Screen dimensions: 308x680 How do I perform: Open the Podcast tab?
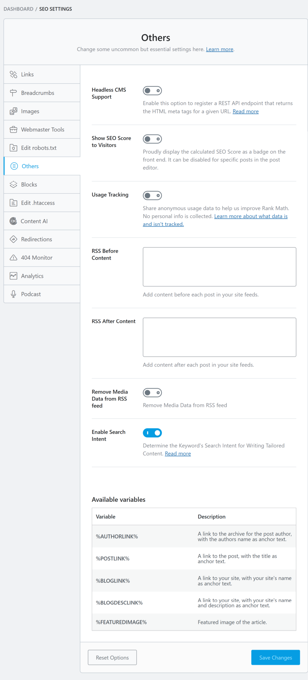click(x=42, y=294)
